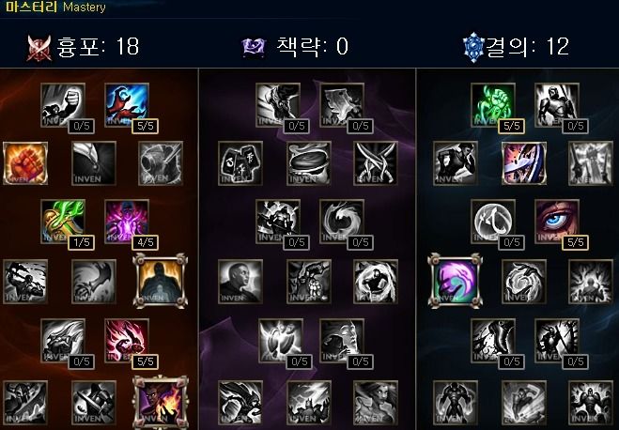Click the green Ferocity mastery with 1/5
The height and width of the screenshot is (430, 619).
click(63, 222)
